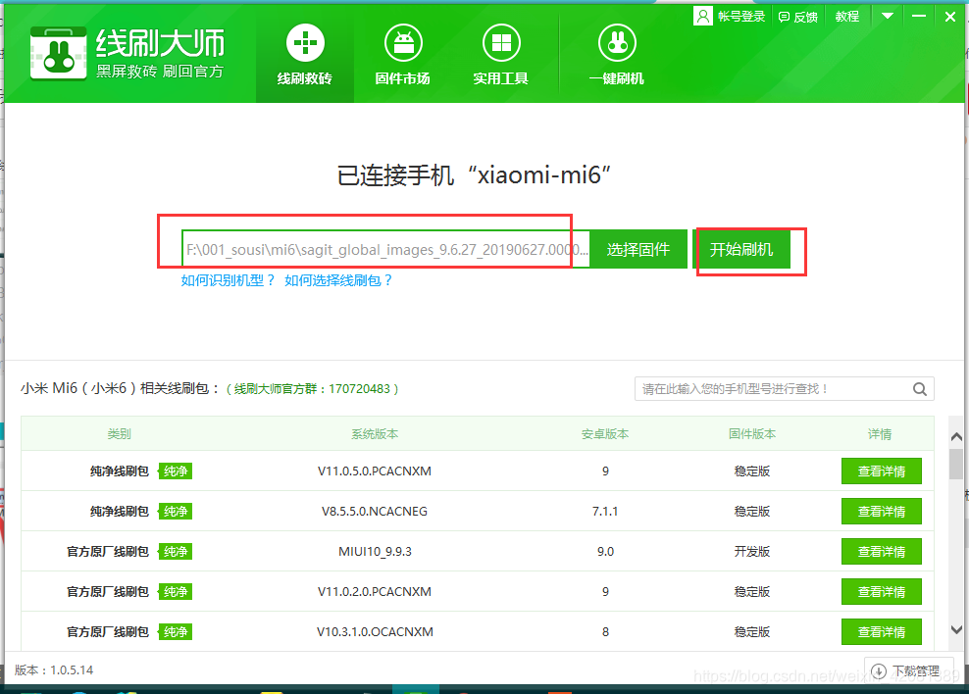Click the 类别 column header
969x694 pixels.
(x=120, y=434)
